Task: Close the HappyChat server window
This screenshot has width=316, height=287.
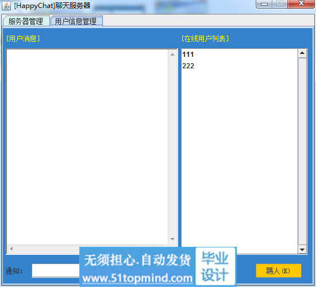Action: (301, 4)
